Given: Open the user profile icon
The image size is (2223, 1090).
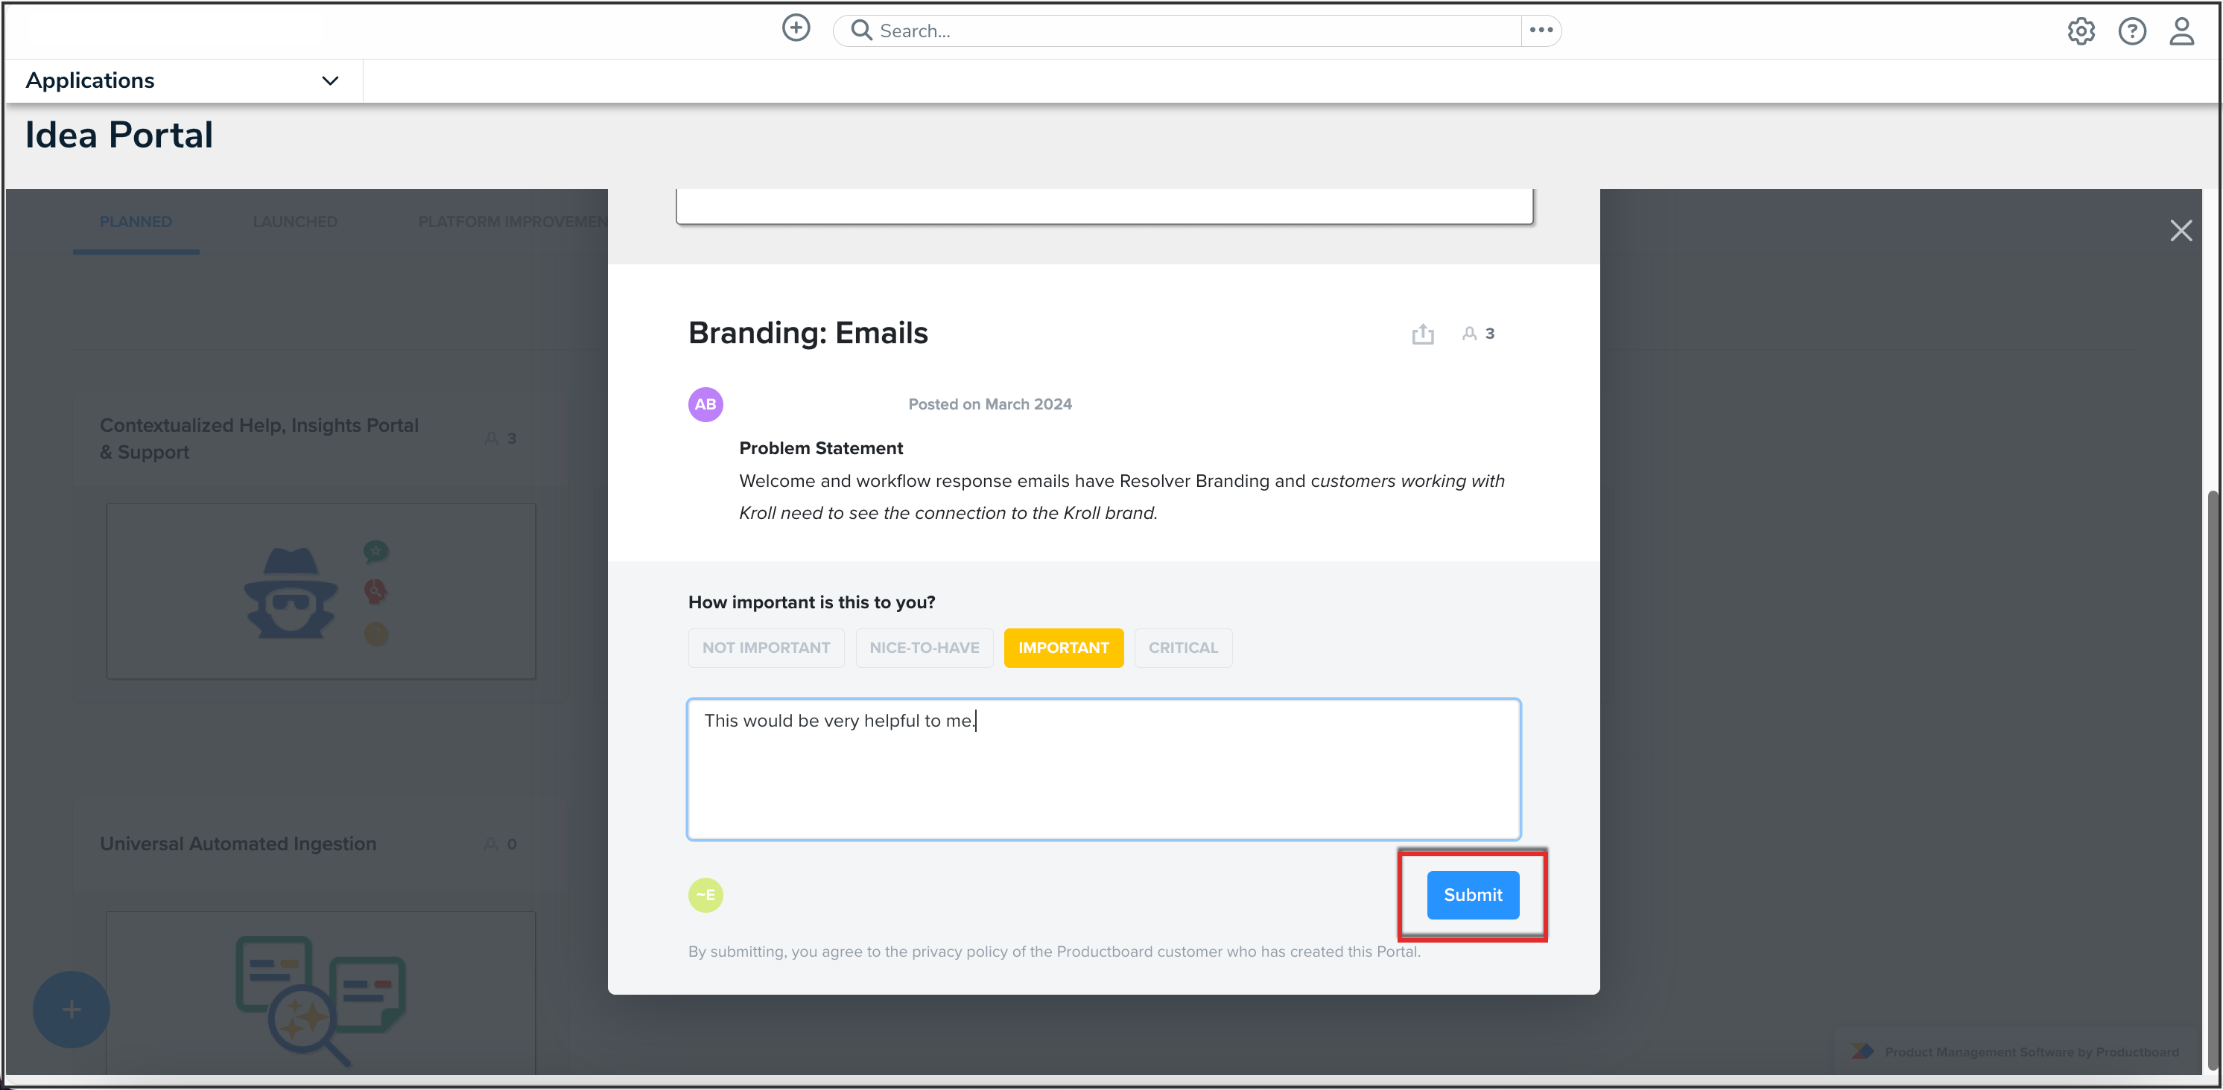Looking at the screenshot, I should pos(2181,31).
